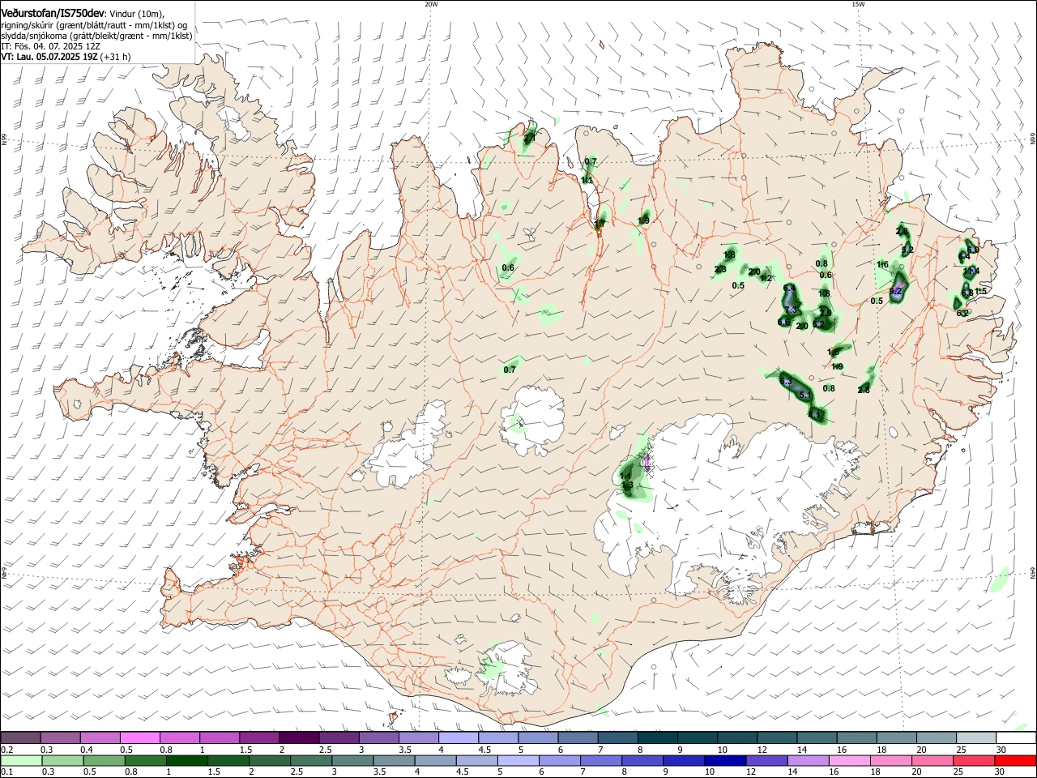Click the '6.3' precipitation value on the map
Viewport: 1037px width, 778px height.
(786, 381)
